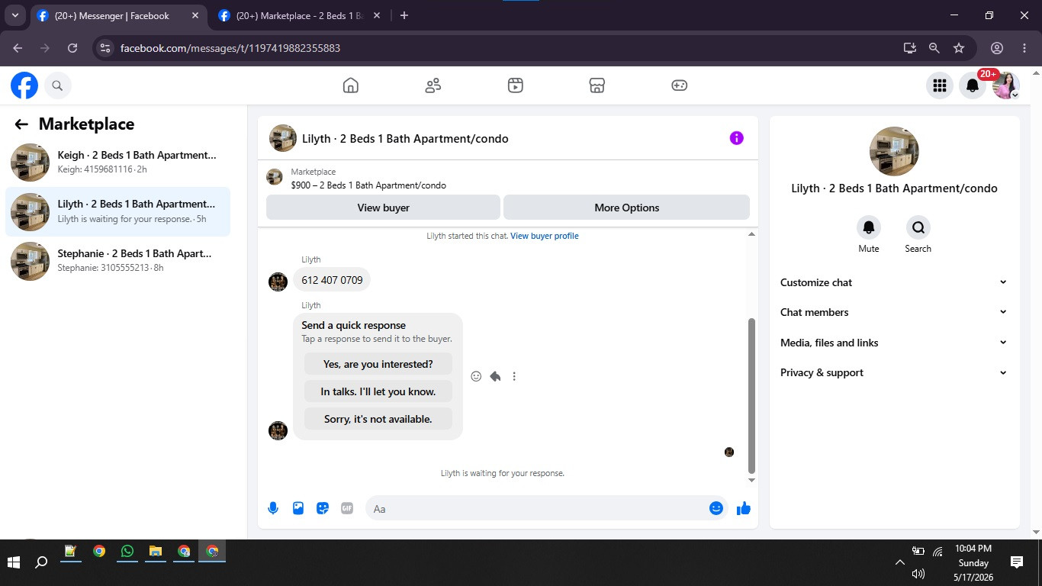
Task: Click the facebook.com address bar URL
Action: 230,48
